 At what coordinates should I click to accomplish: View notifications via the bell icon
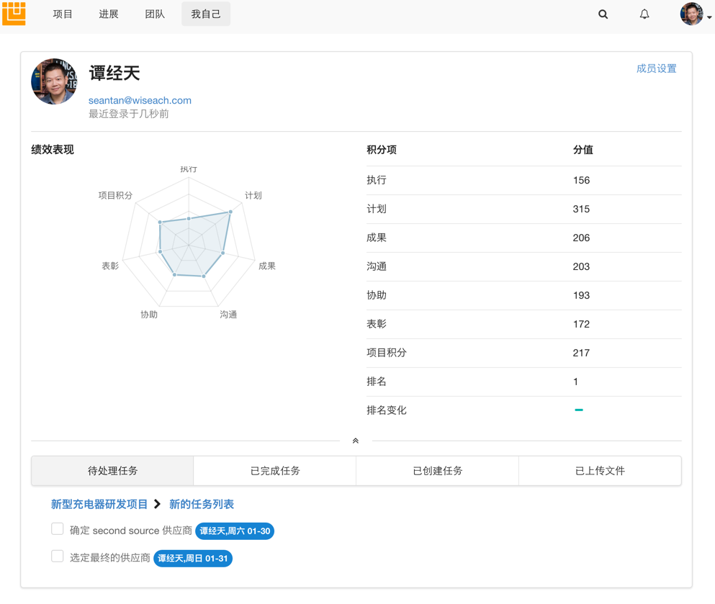click(x=644, y=14)
